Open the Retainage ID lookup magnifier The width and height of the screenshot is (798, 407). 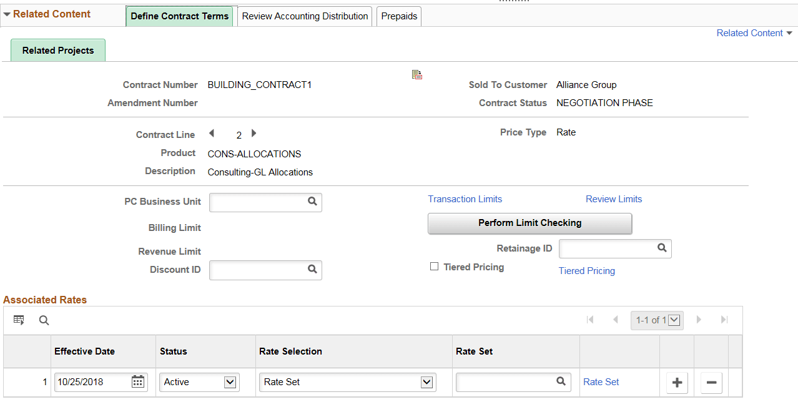[x=662, y=248]
